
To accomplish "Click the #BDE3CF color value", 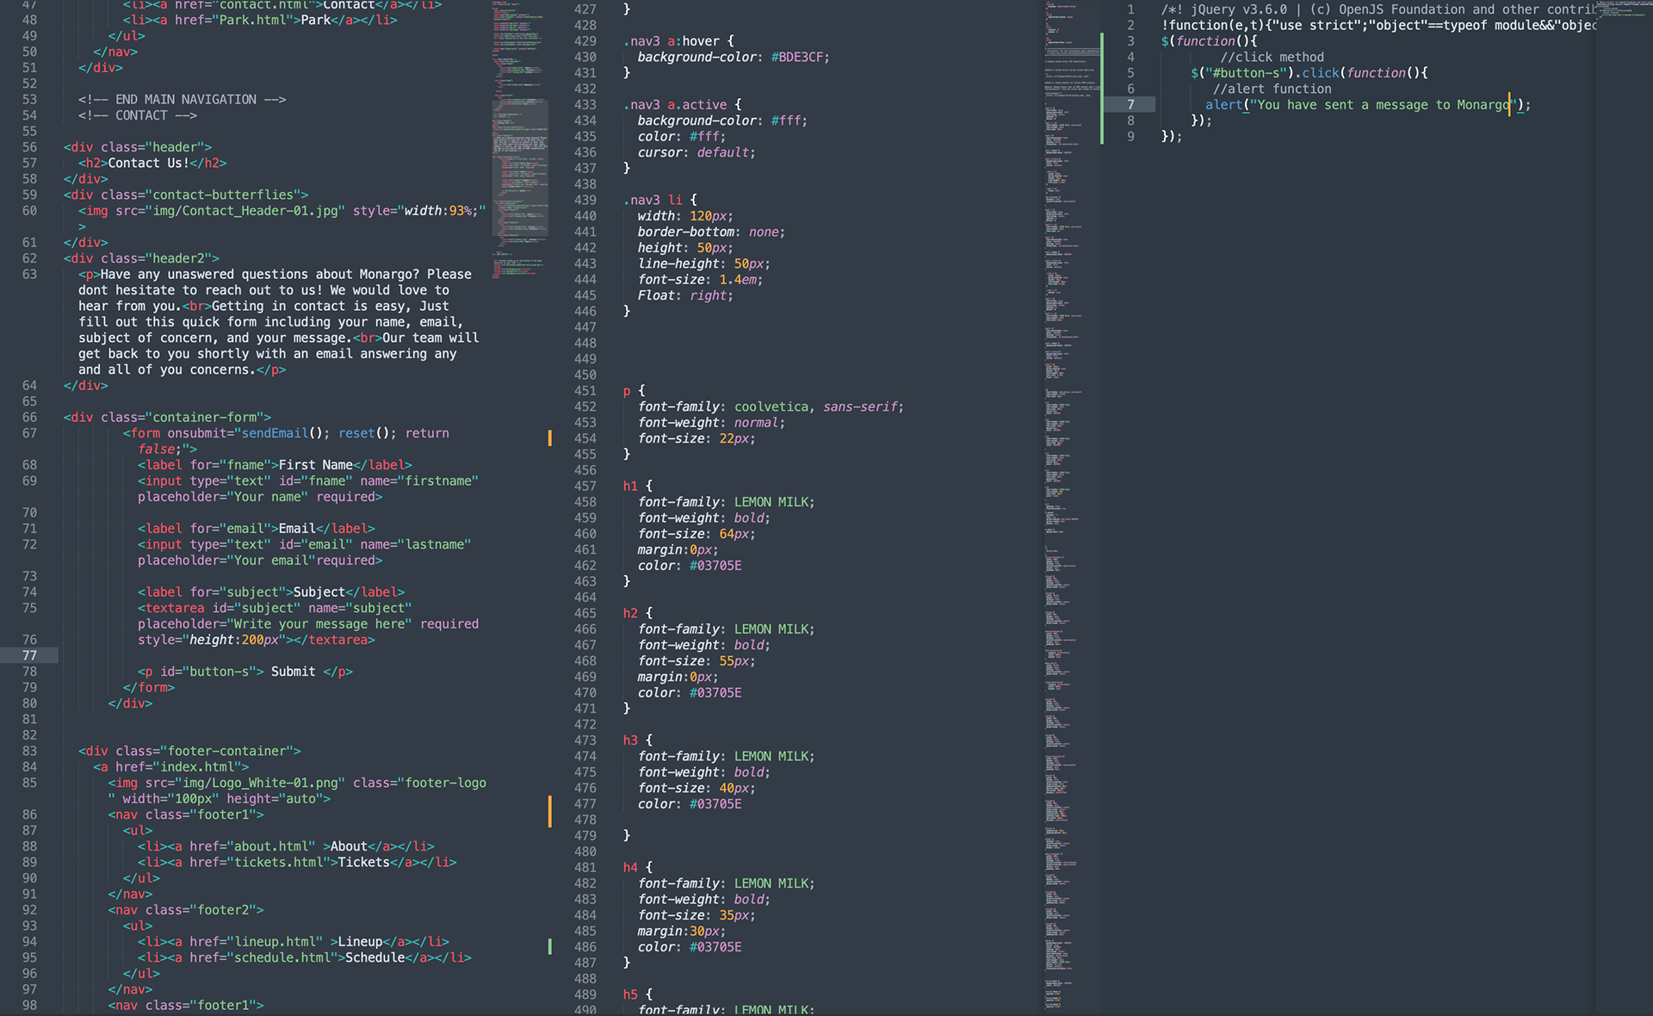I will 799,58.
